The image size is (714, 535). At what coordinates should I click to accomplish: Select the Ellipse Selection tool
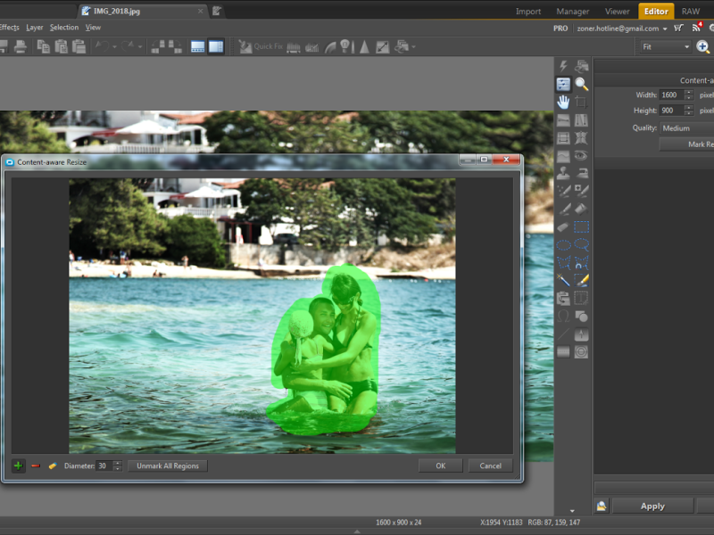(x=563, y=244)
